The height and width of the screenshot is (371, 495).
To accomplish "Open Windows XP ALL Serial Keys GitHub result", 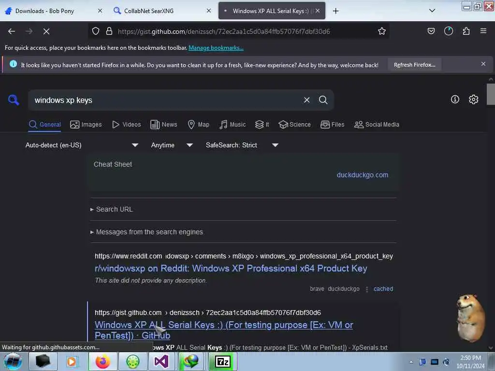I will point(223,330).
